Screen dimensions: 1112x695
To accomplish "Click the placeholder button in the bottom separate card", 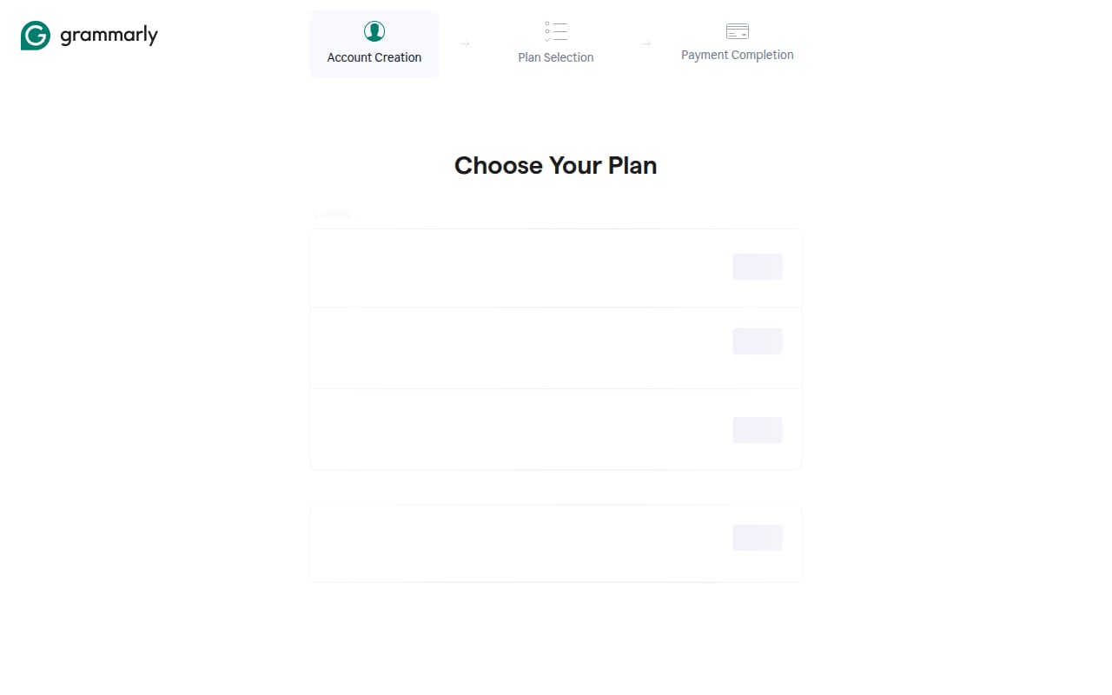I will click(x=758, y=538).
